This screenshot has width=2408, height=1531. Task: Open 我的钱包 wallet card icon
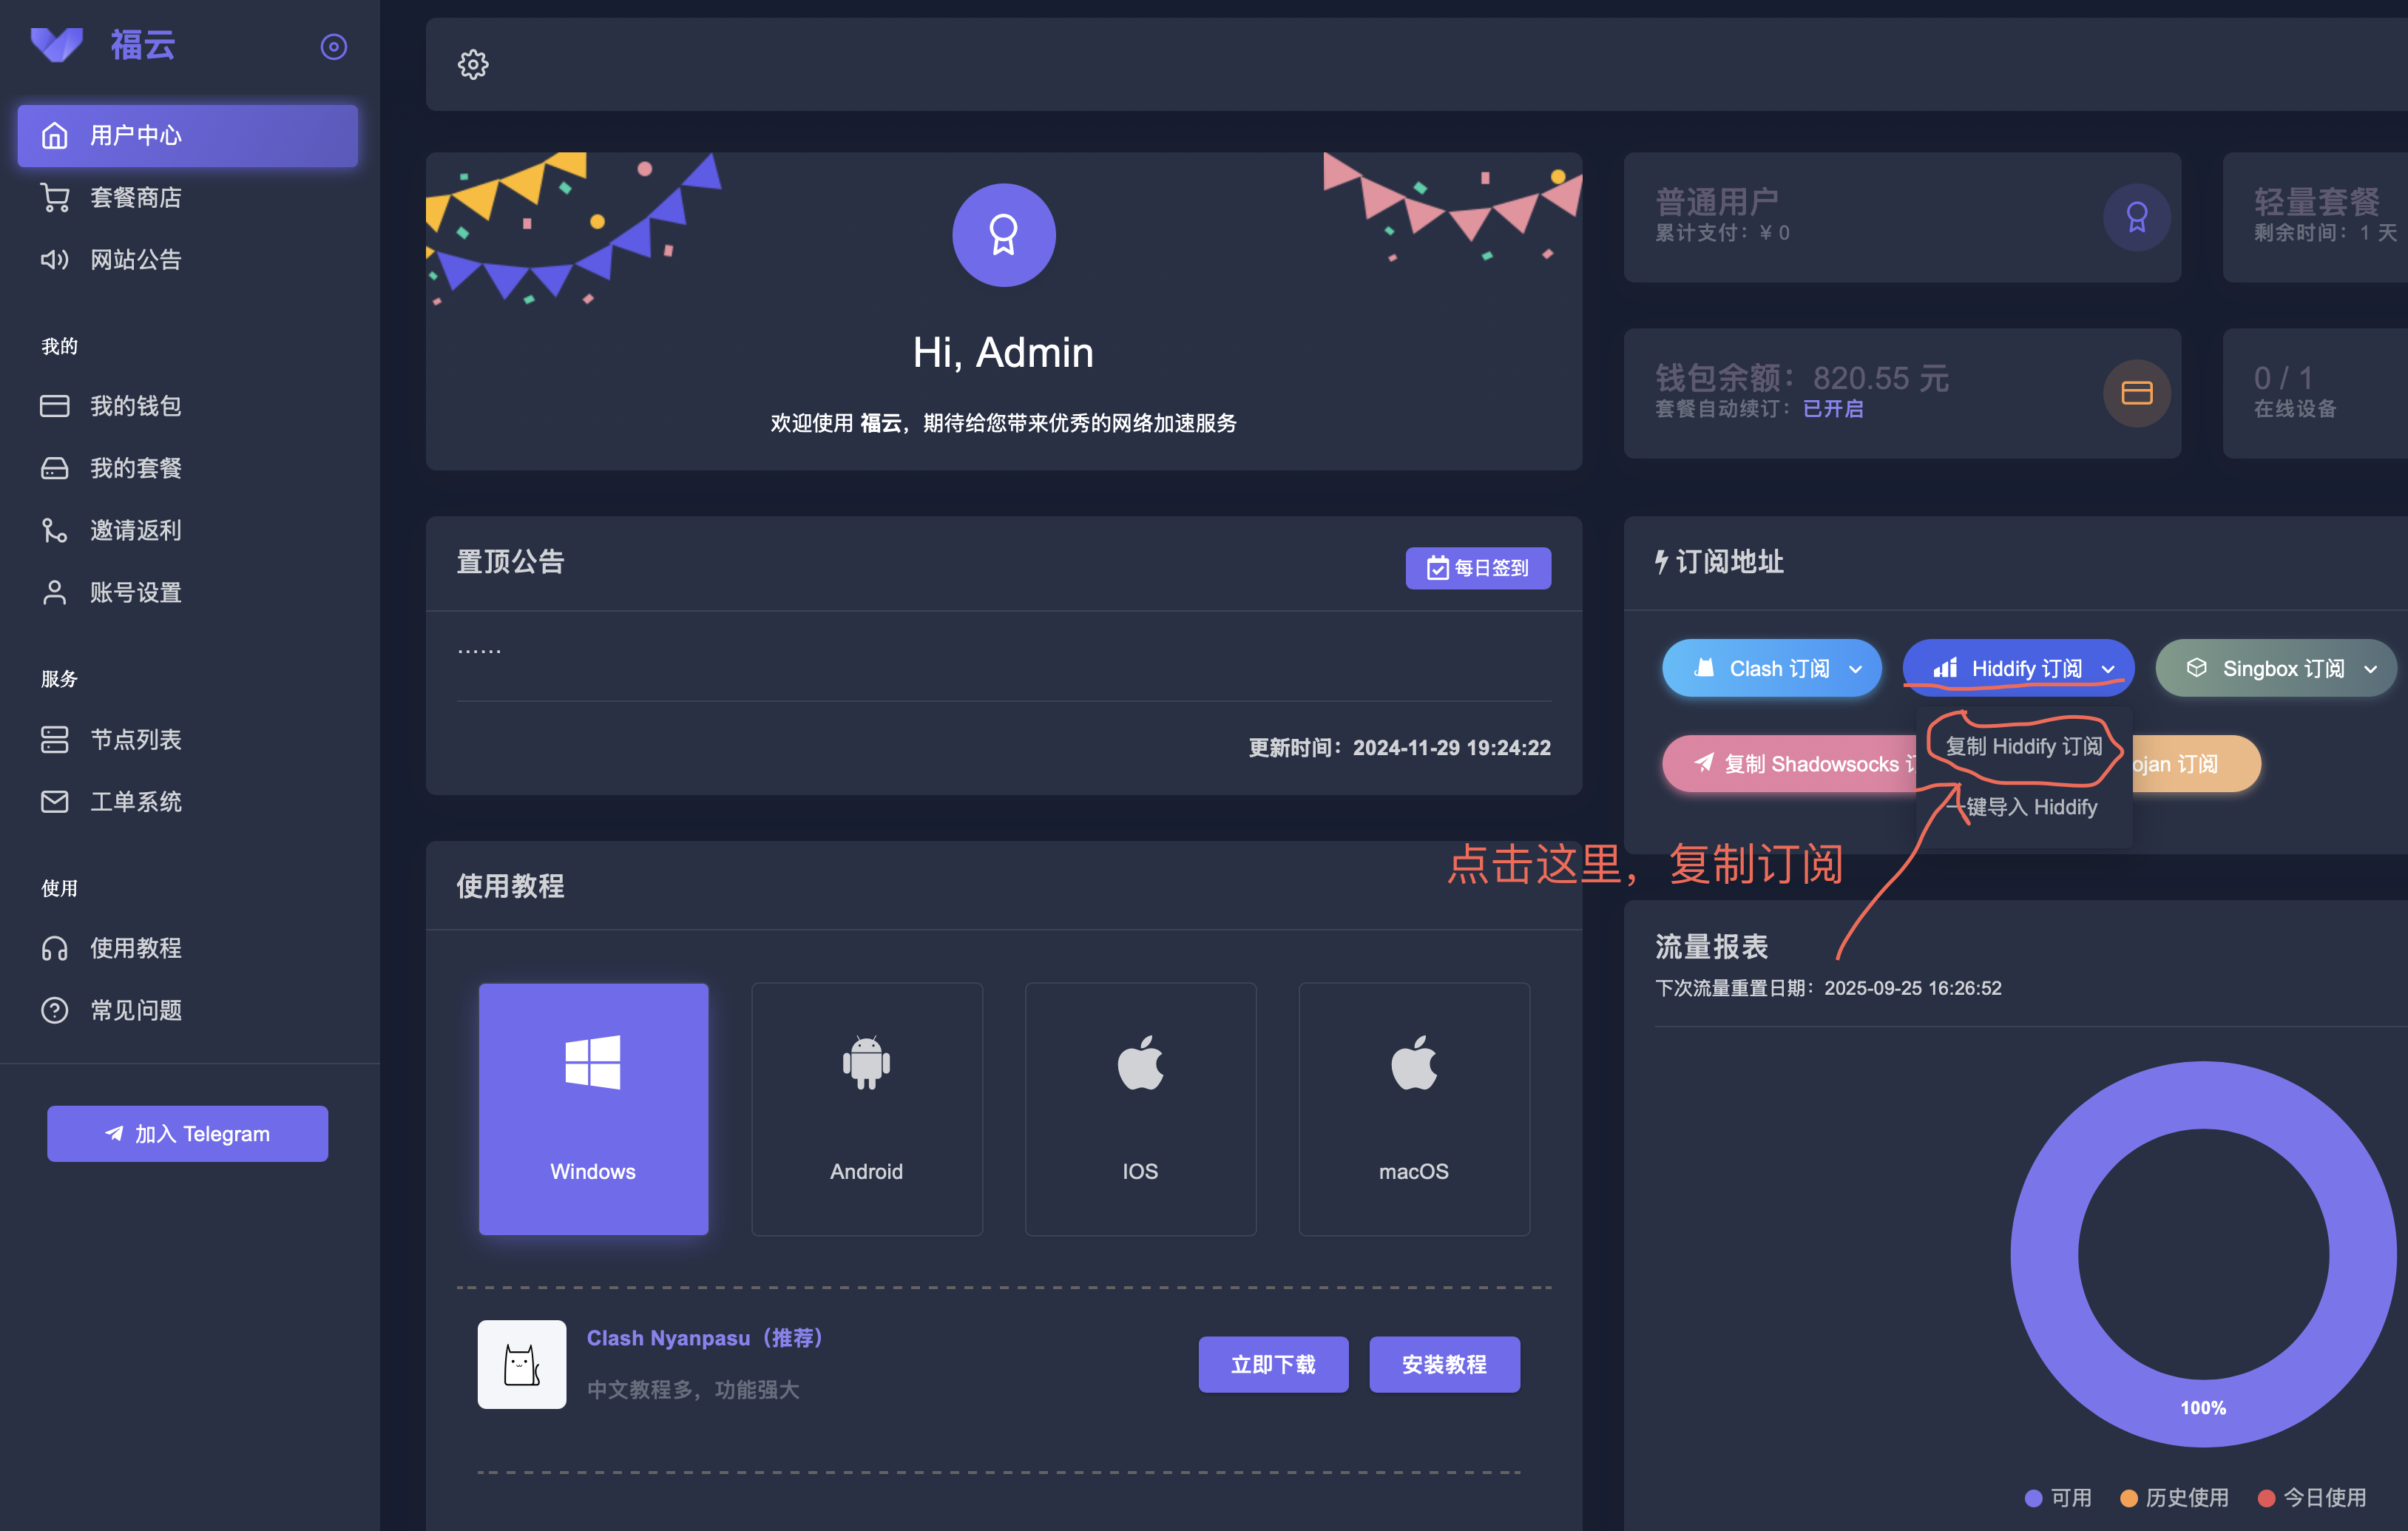click(55, 406)
